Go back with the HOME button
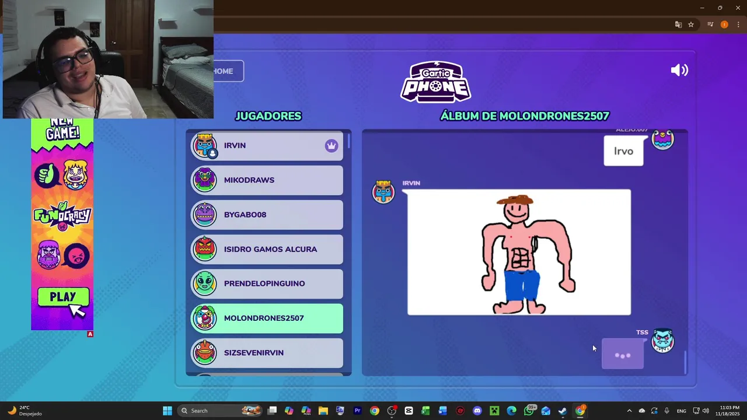Screen dimensions: 747x420 click(228, 71)
